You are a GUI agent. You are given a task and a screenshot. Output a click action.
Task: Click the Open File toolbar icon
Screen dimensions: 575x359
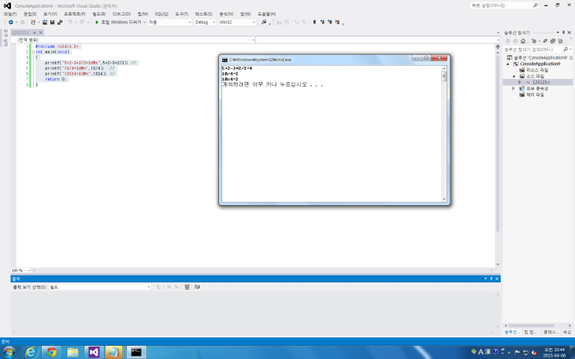click(x=45, y=22)
